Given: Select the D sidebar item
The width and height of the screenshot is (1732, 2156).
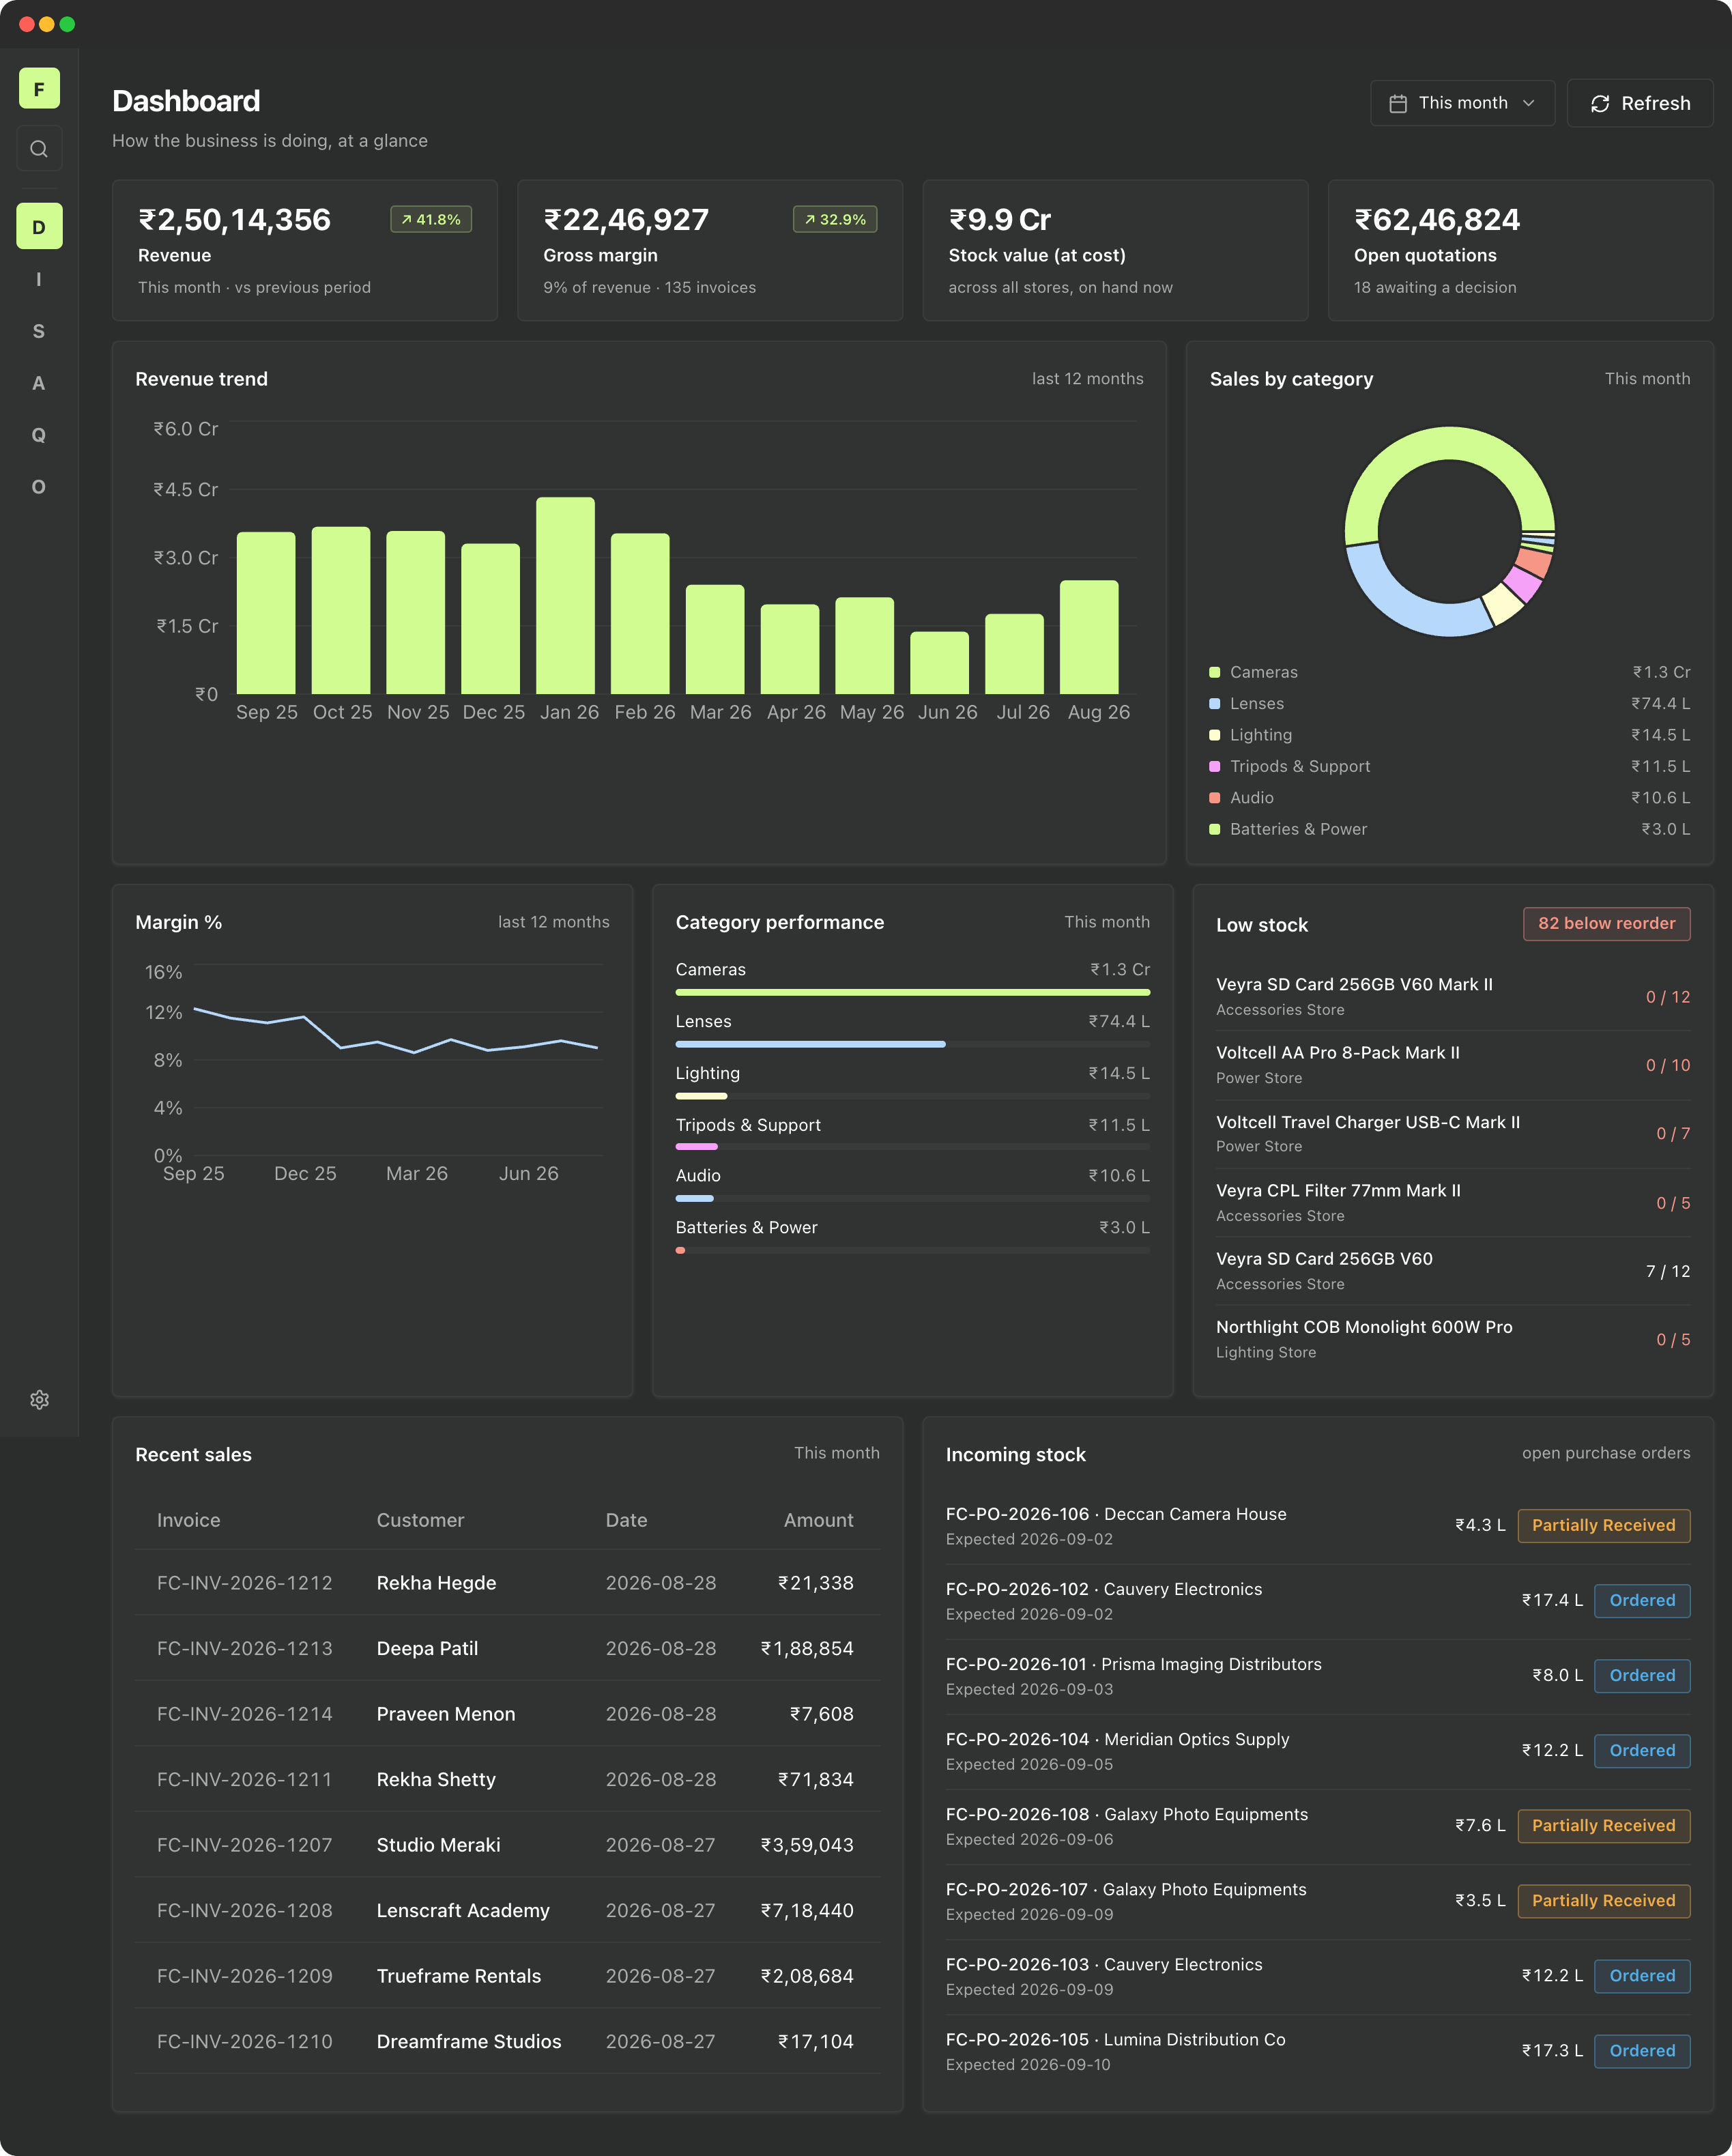Looking at the screenshot, I should click(x=39, y=227).
